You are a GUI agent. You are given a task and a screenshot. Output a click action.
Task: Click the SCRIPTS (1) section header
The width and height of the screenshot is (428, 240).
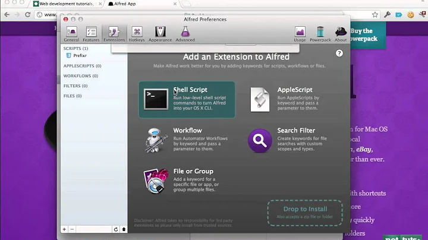coord(75,48)
